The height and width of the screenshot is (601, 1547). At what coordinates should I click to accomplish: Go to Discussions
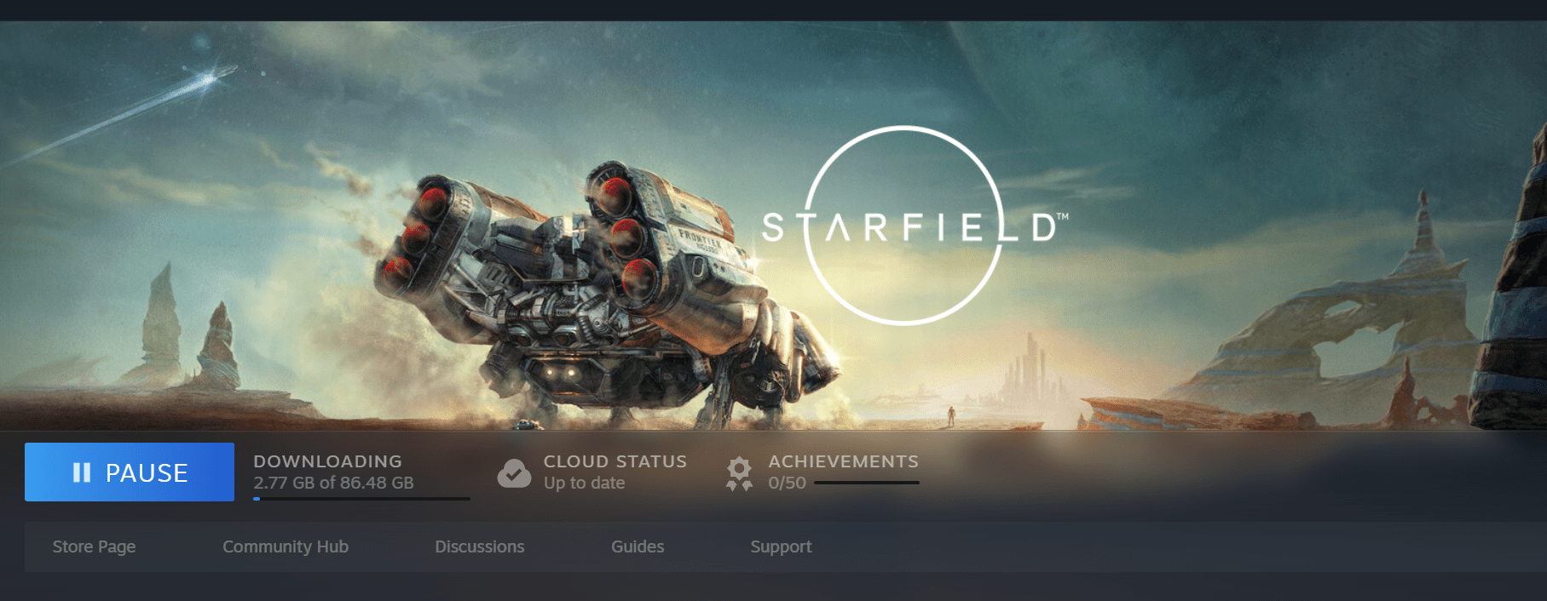[x=480, y=547]
